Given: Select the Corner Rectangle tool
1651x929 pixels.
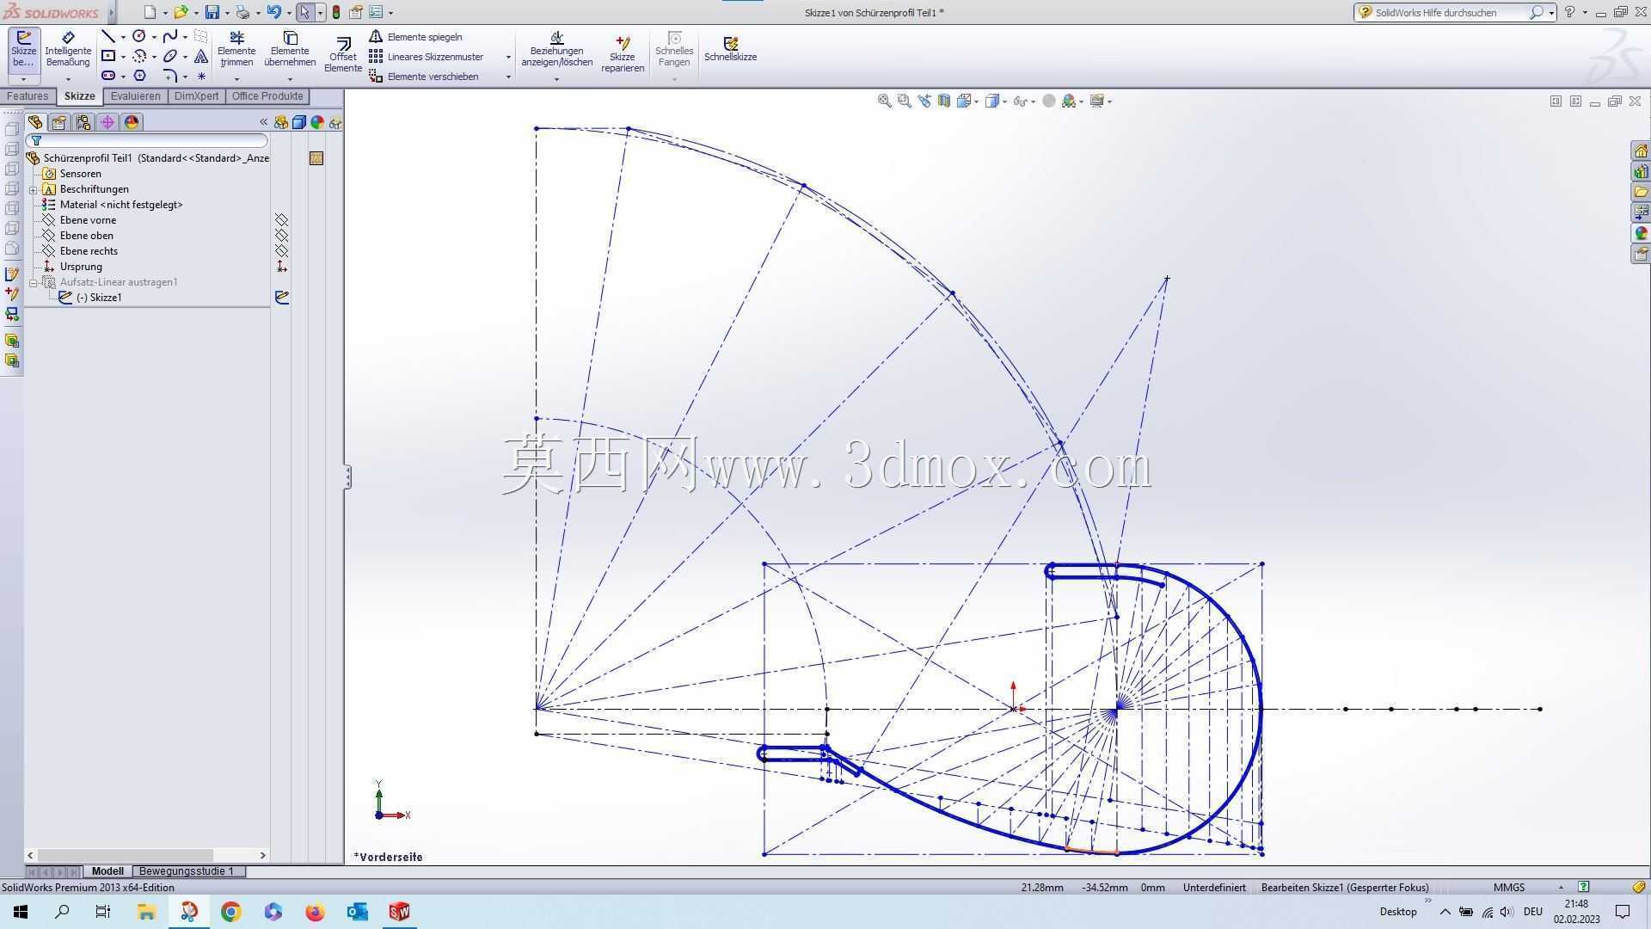Looking at the screenshot, I should click(108, 56).
